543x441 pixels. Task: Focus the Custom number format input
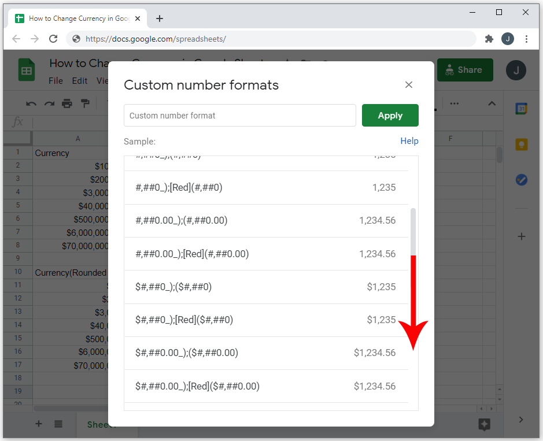[x=239, y=115]
